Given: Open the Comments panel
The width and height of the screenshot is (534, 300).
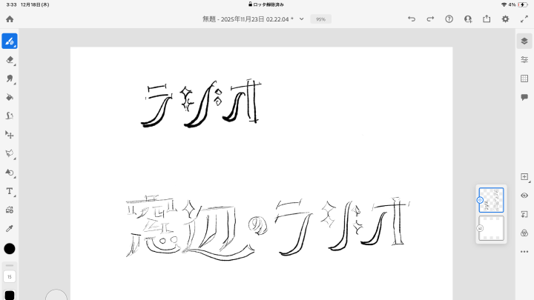Looking at the screenshot, I should (524, 97).
